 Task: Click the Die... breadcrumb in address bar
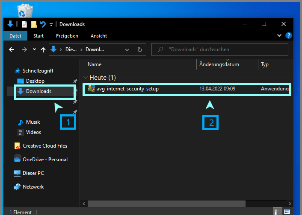point(71,49)
